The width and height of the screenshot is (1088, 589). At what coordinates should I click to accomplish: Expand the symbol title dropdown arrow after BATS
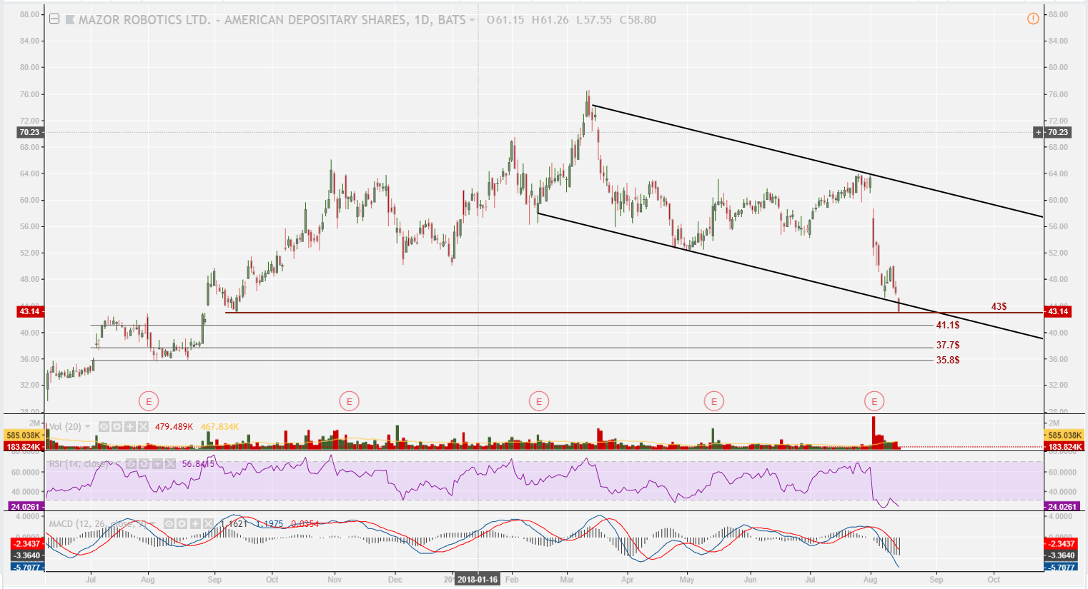click(472, 20)
